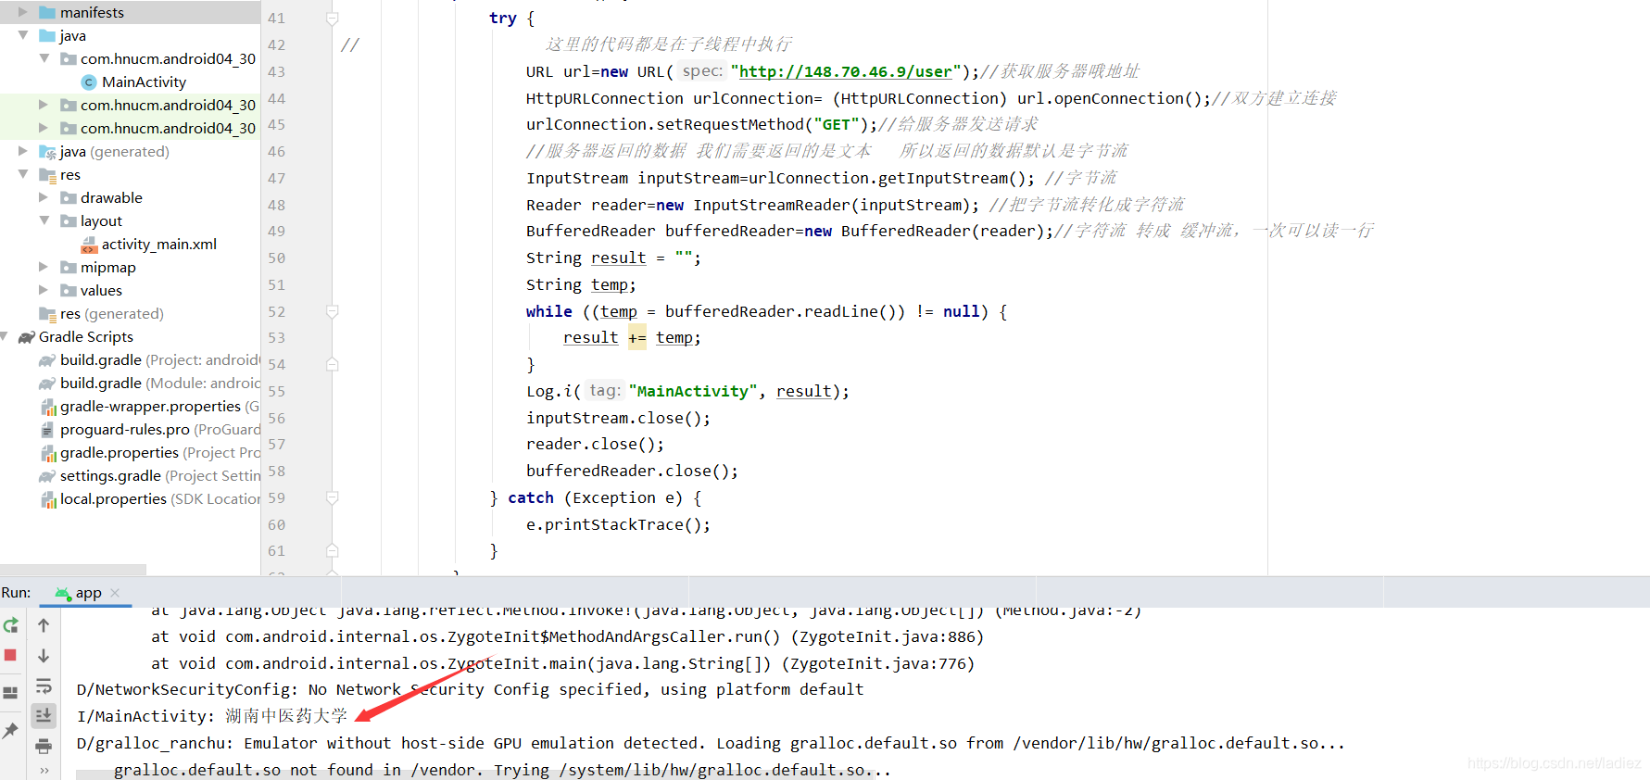
Task: Expand the manifests folder
Action: [23, 12]
